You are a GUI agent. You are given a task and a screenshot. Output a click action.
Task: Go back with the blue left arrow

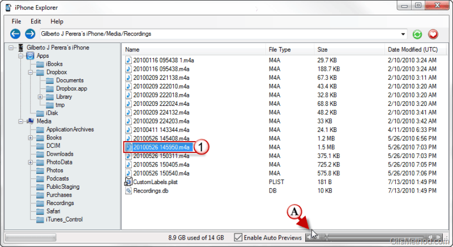coord(15,34)
